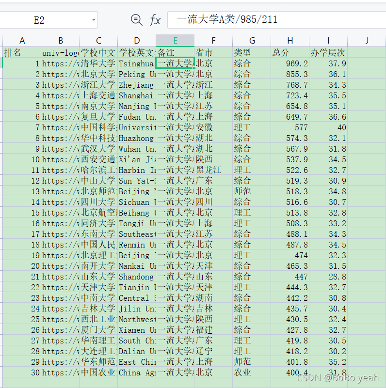The width and height of the screenshot is (386, 388).
Task: Click the 复旦大学 cell
Action: pos(98,117)
